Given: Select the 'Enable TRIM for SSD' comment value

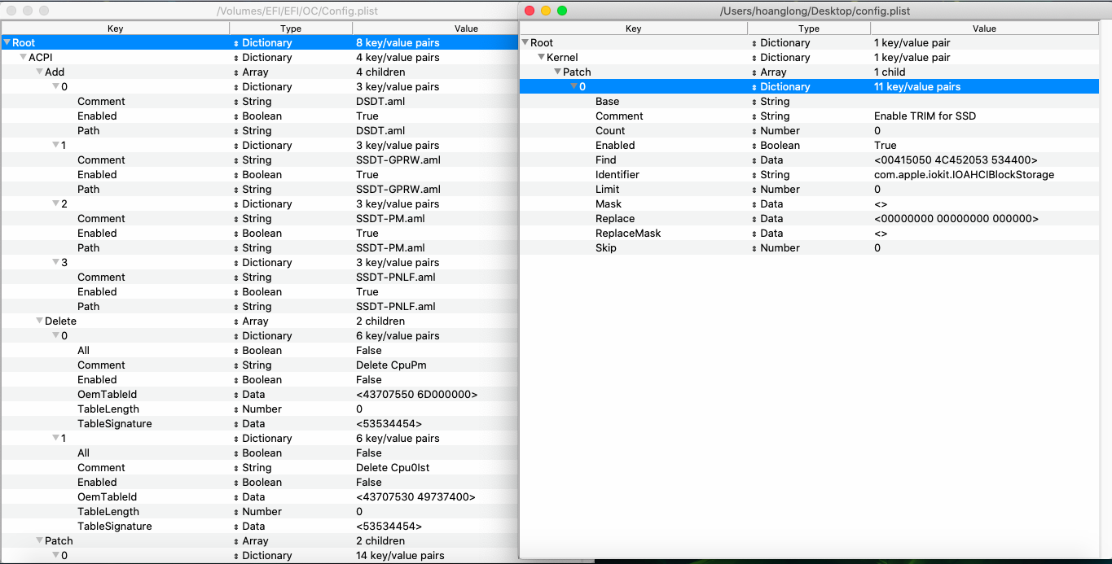Looking at the screenshot, I should (x=925, y=116).
